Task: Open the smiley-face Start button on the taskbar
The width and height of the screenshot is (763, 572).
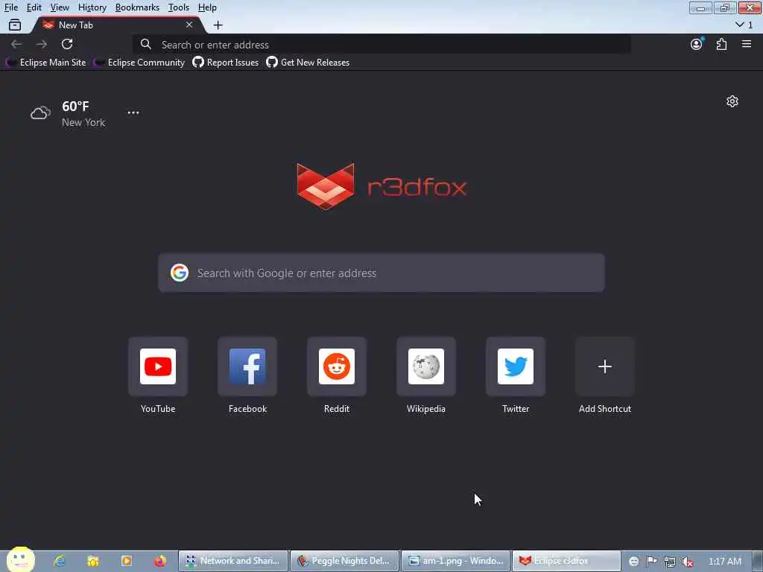Action: (20, 559)
